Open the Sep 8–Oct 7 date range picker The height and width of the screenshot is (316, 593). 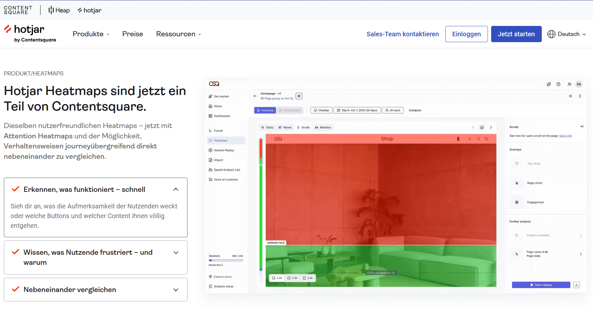click(x=357, y=110)
